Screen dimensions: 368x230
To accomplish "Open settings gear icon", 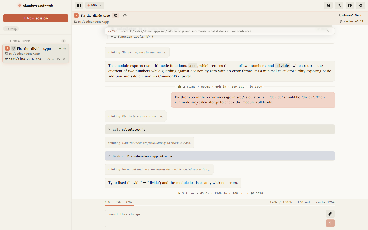I will pyautogui.click(x=361, y=5).
